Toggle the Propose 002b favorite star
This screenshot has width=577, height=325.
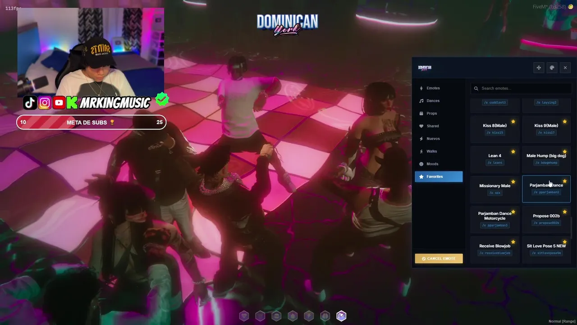565,212
